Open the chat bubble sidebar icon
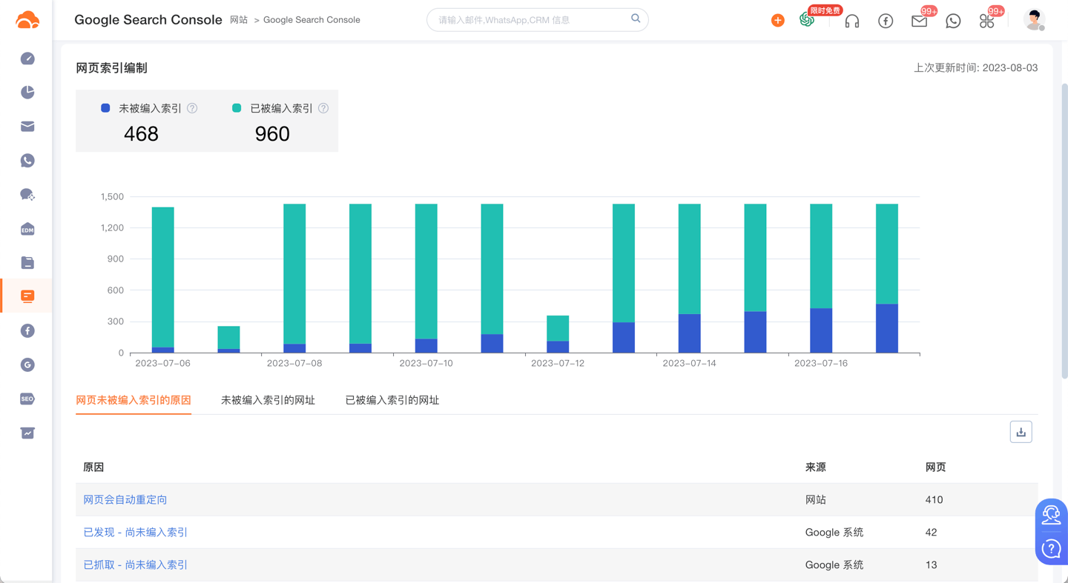 pyautogui.click(x=27, y=195)
